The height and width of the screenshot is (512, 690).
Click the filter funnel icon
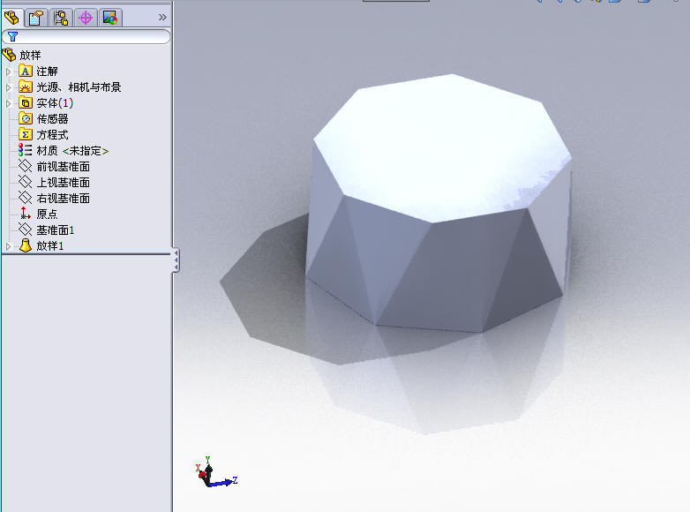pos(12,36)
